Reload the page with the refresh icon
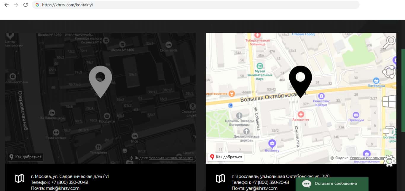The image size is (405, 191). (25, 5)
